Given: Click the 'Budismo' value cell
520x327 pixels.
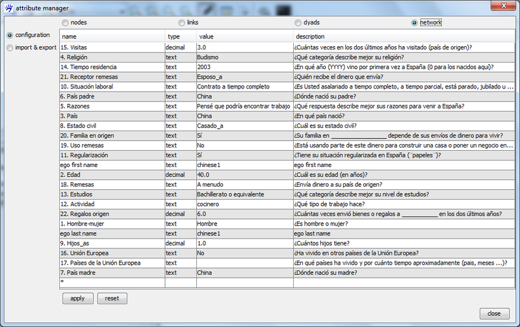Looking at the screenshot, I should click(245, 57).
